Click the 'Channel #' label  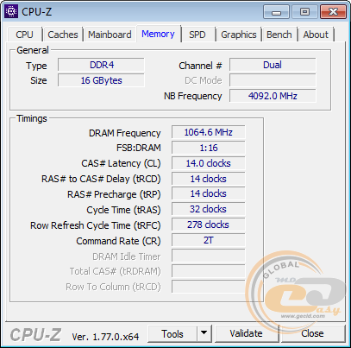click(x=200, y=66)
